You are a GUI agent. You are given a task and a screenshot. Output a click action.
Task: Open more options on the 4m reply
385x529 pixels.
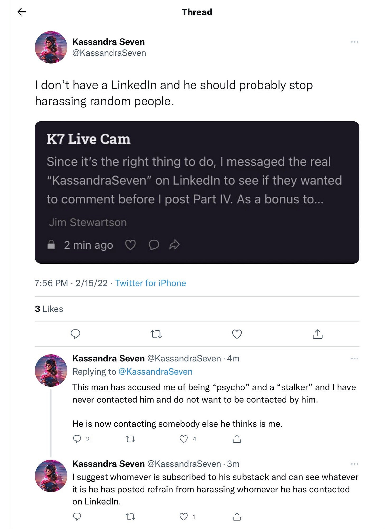pos(354,358)
